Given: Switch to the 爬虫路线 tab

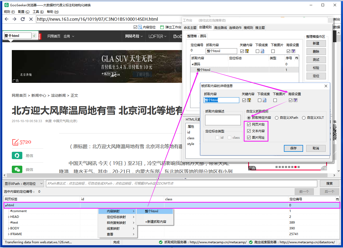Looking at the screenshot, I should click(220, 28).
